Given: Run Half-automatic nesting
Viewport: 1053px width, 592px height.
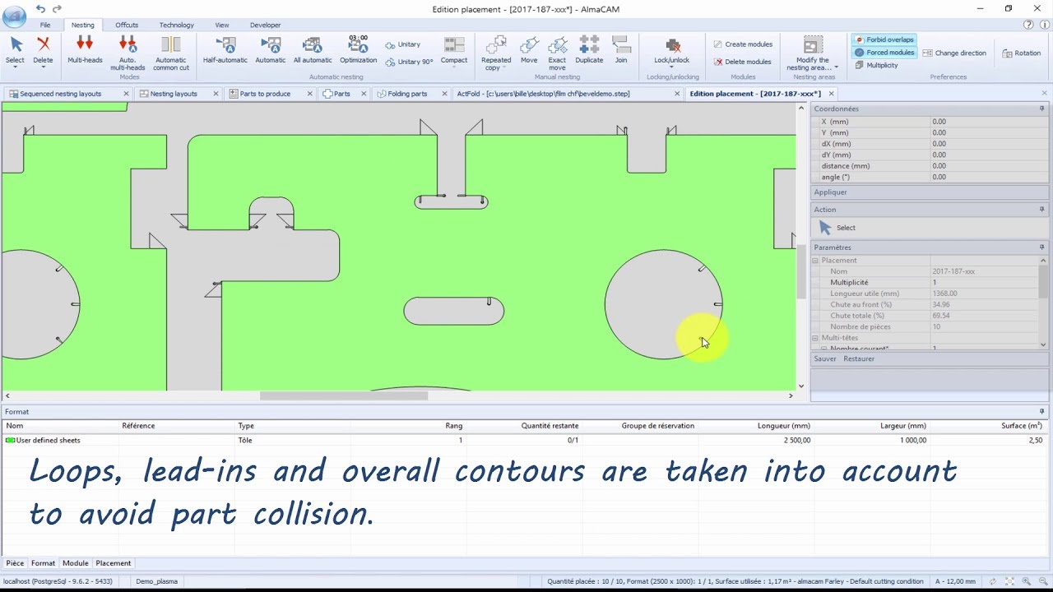Looking at the screenshot, I should point(225,49).
